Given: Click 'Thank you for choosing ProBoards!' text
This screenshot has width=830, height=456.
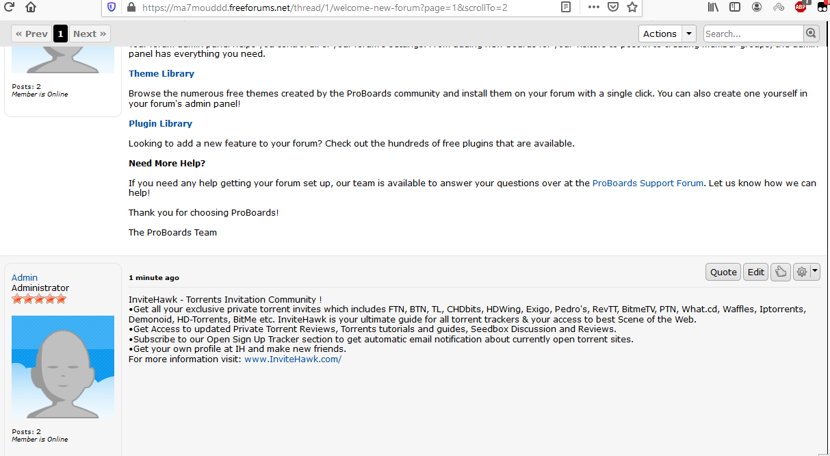Looking at the screenshot, I should click(x=203, y=212).
